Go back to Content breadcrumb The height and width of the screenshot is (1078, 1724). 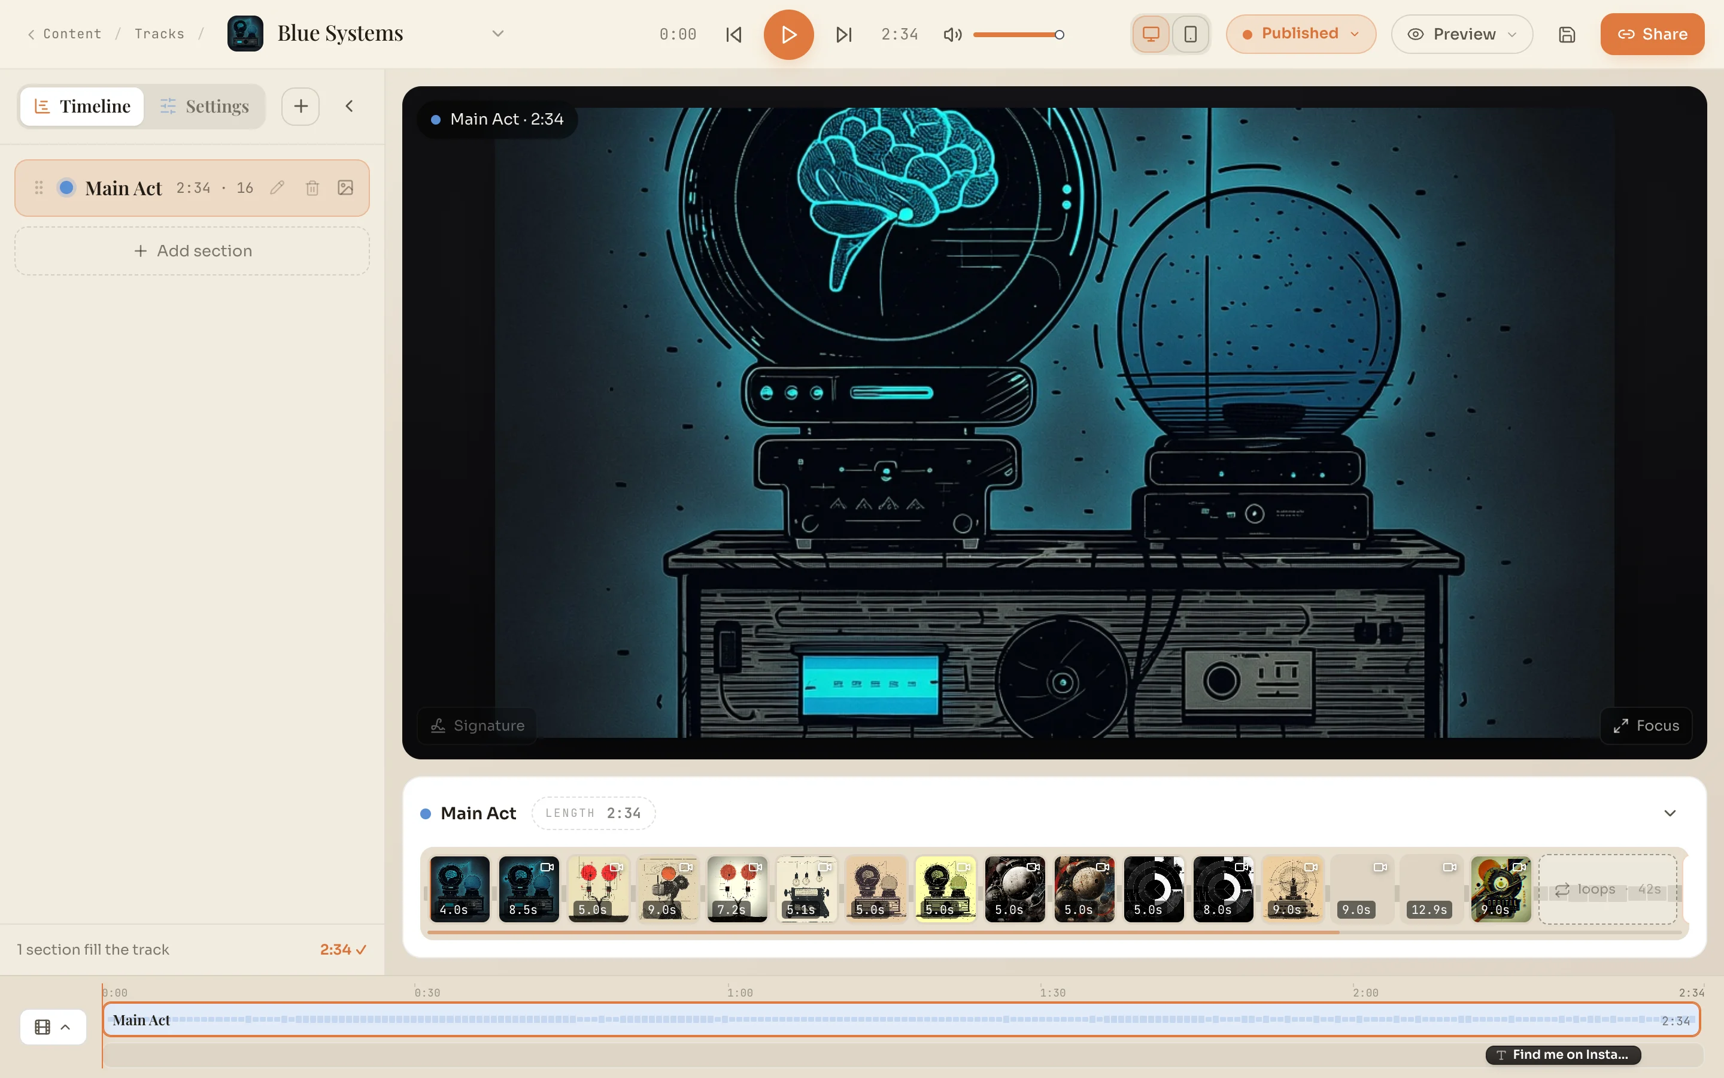coord(64,34)
